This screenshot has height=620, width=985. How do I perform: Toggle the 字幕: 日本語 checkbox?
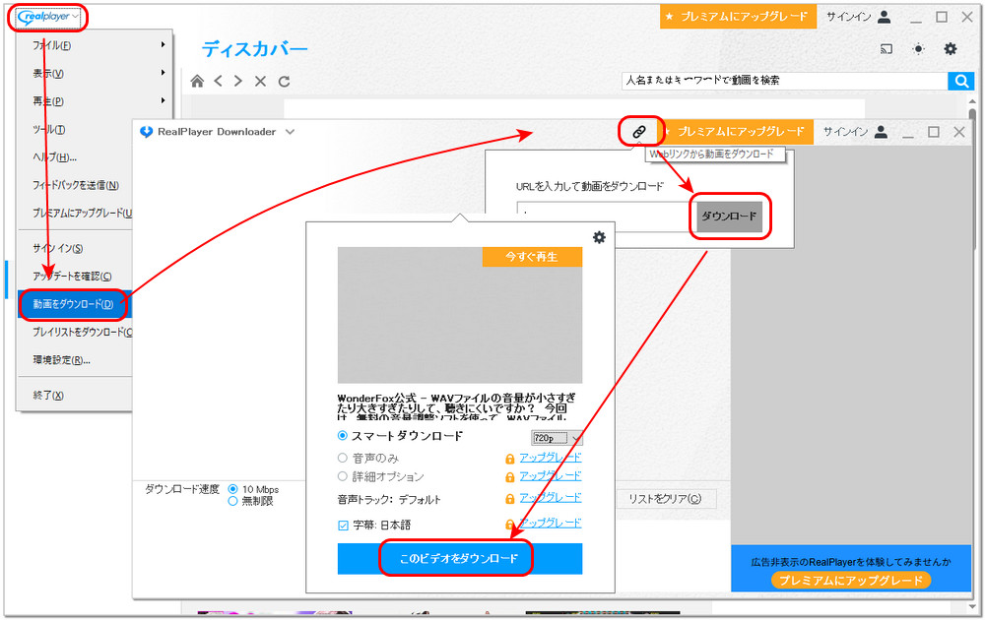tap(343, 526)
